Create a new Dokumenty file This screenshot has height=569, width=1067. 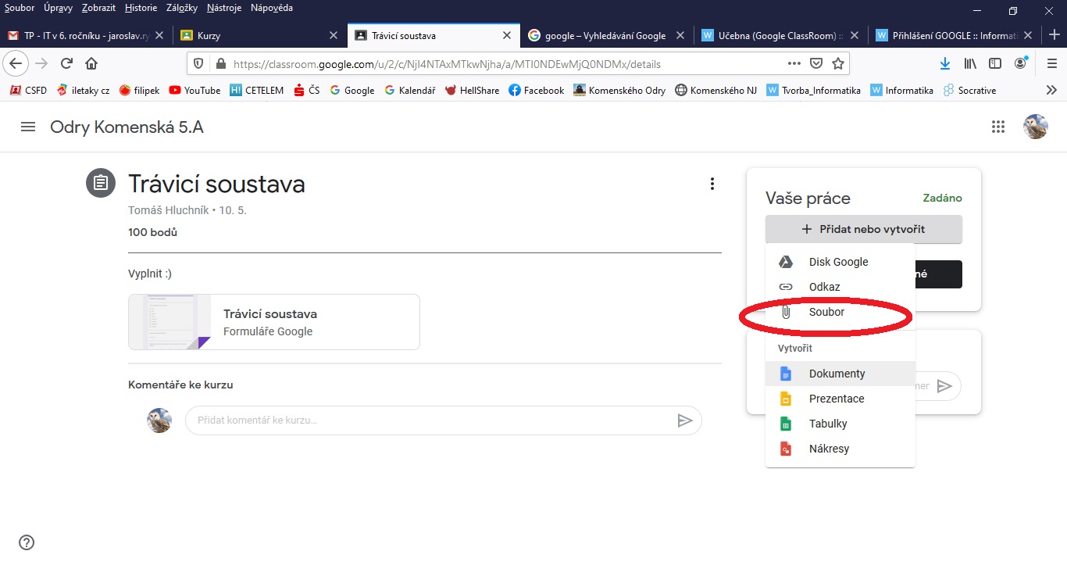837,374
